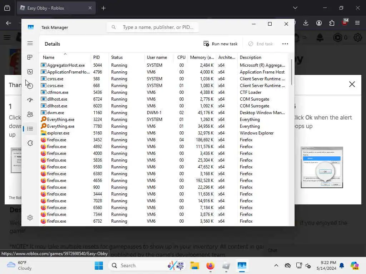The height and width of the screenshot is (274, 366).
Task: Open the weather widget showing 60°F
Action: [x=19, y=265]
